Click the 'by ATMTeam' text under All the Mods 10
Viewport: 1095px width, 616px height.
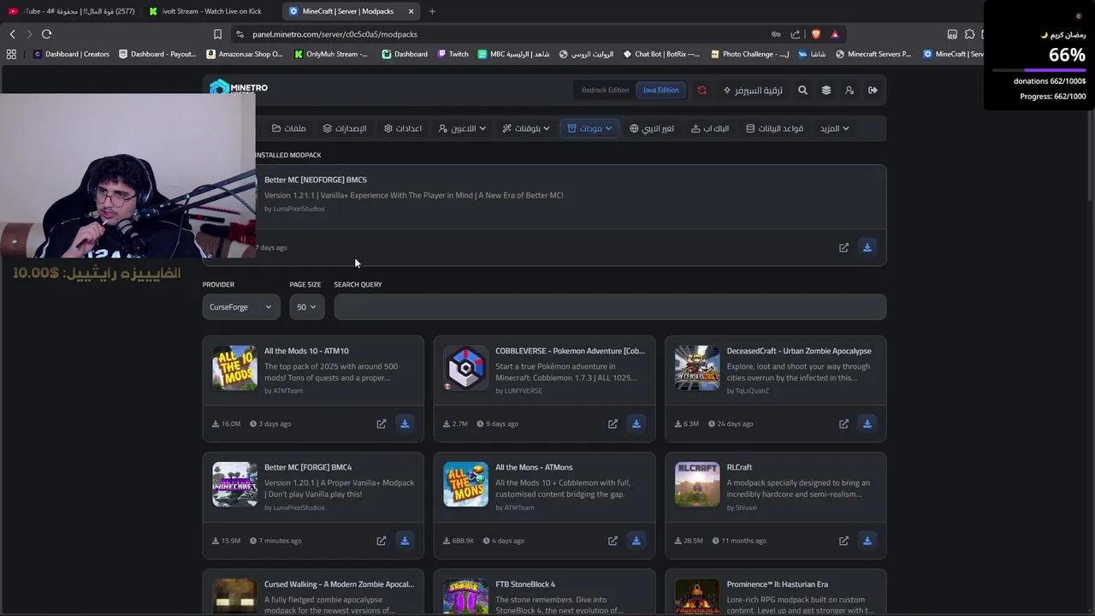pyautogui.click(x=283, y=391)
